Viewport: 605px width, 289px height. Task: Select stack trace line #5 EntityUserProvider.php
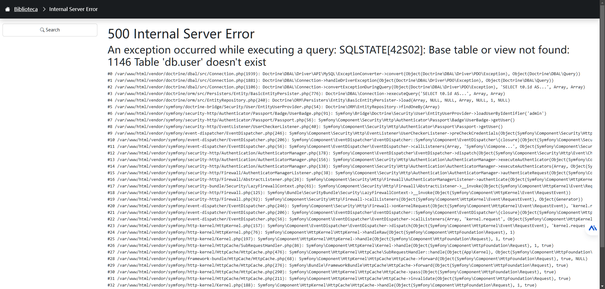(x=274, y=107)
